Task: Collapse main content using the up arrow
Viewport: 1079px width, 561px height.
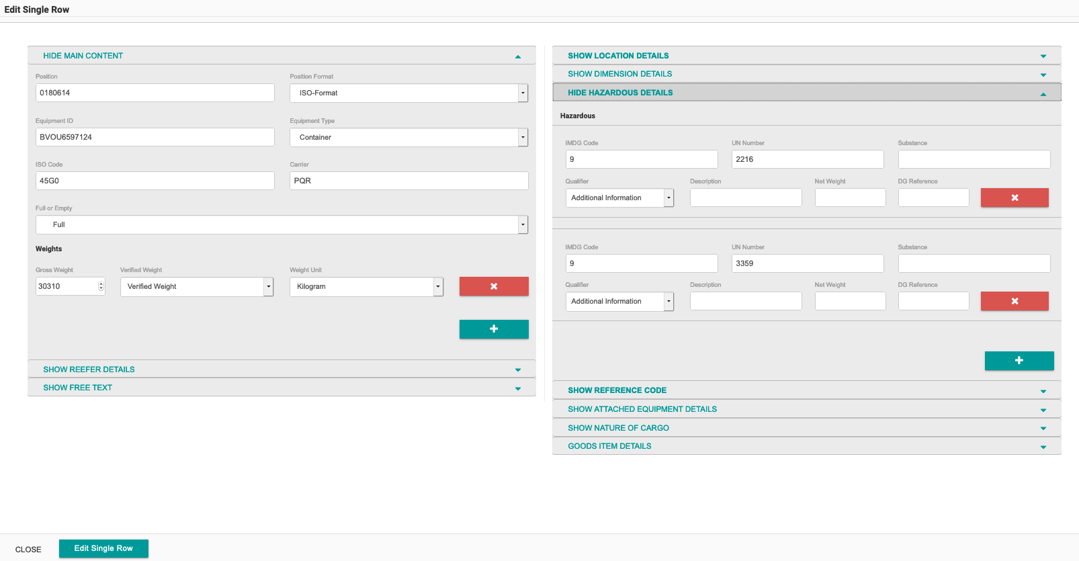Action: pos(518,56)
